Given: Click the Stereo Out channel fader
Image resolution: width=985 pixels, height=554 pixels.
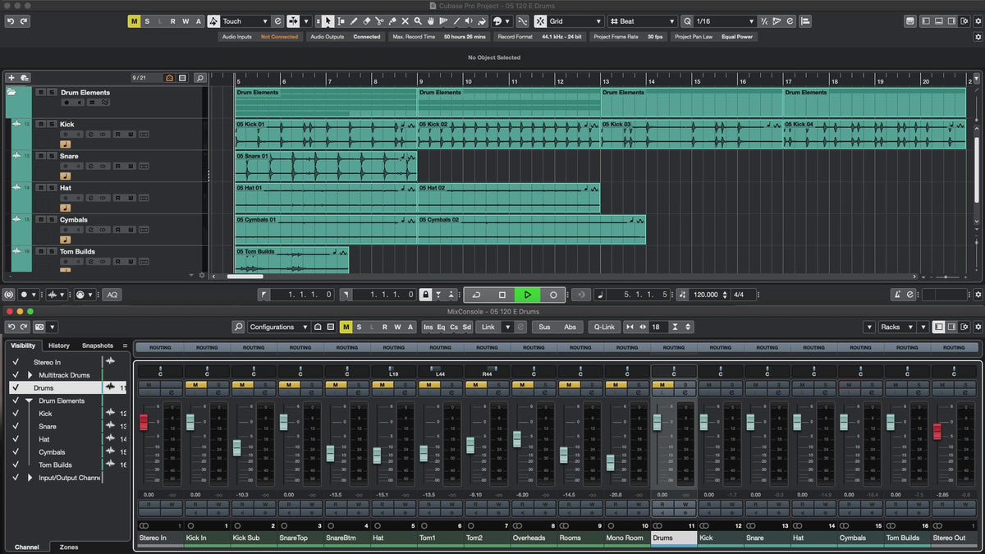Looking at the screenshot, I should 937,431.
